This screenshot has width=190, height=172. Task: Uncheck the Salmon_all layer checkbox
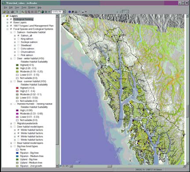19,36
